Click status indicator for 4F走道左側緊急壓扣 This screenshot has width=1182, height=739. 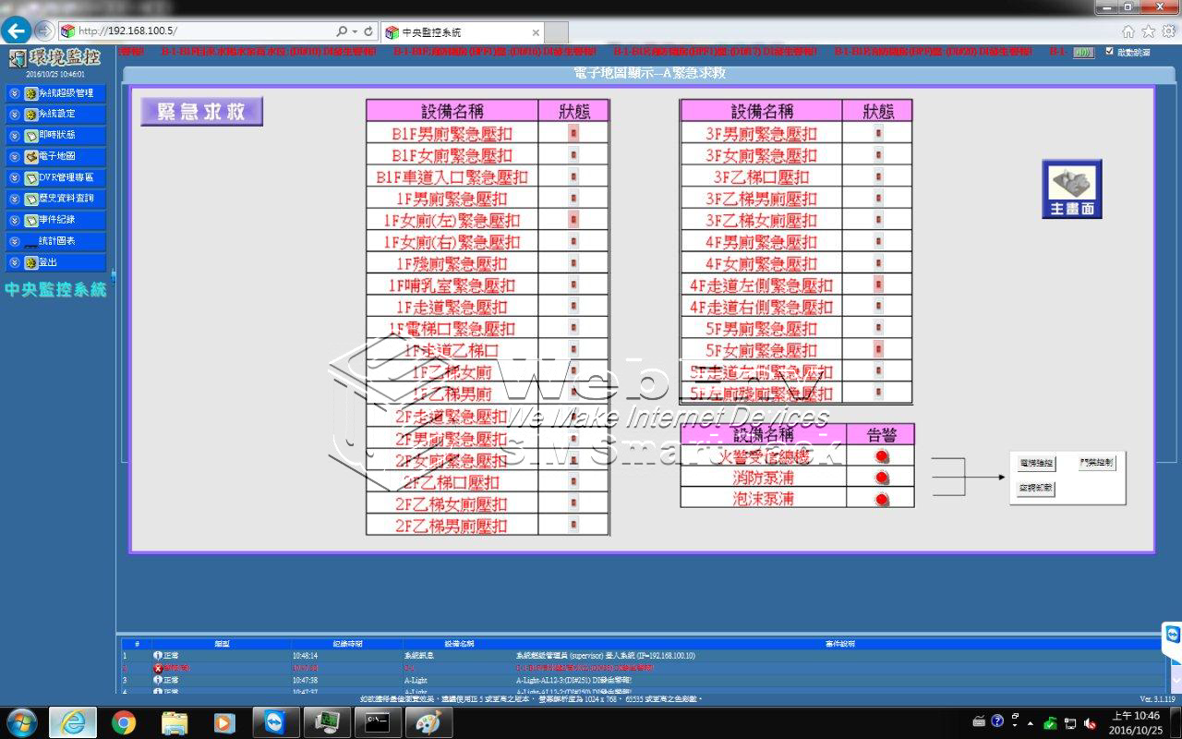[878, 285]
